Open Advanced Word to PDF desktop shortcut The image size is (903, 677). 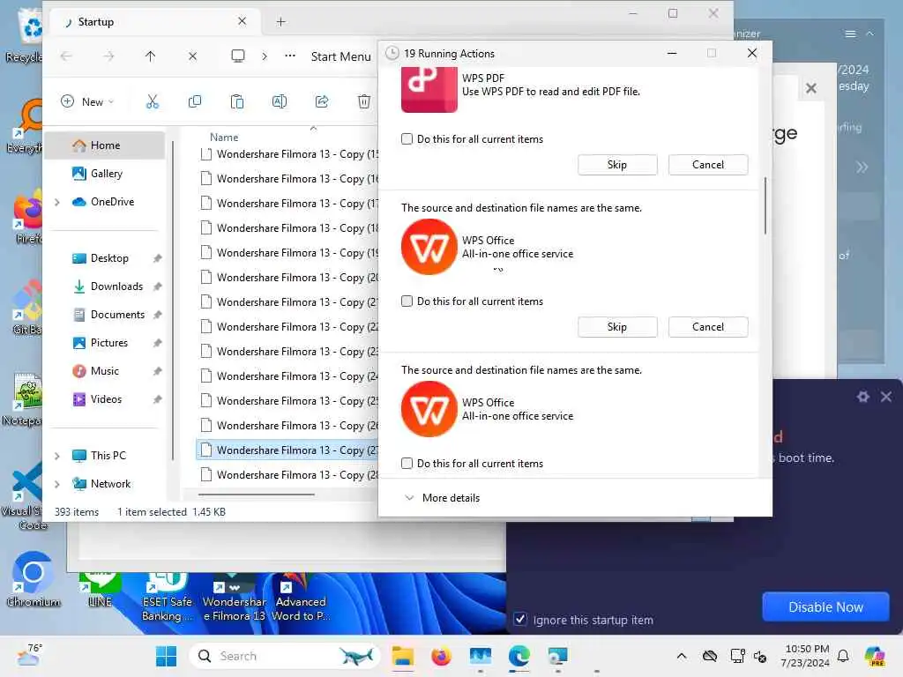coord(301,596)
